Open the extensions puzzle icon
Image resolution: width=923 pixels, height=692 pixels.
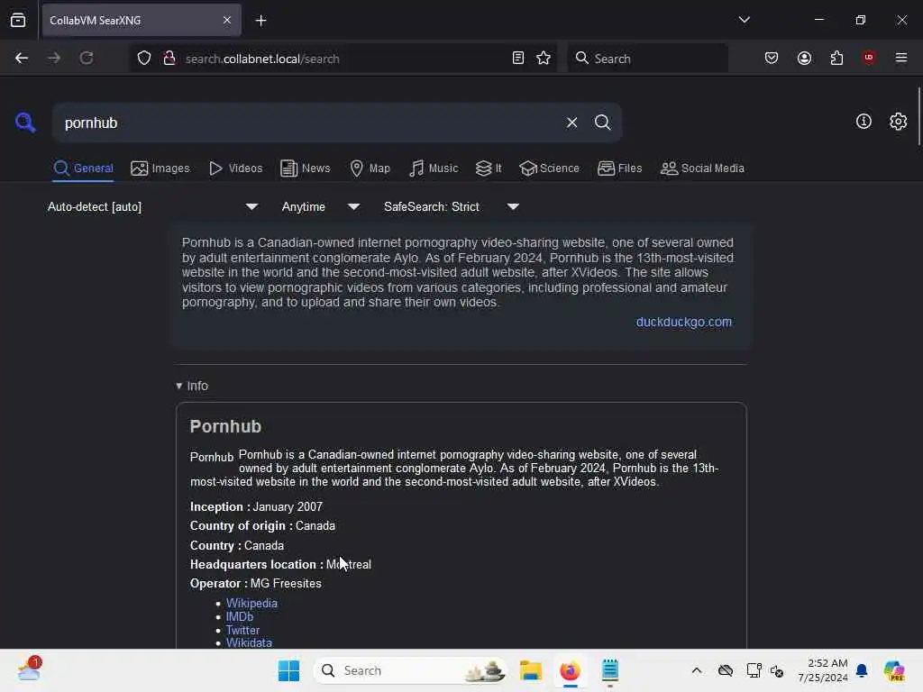[836, 58]
